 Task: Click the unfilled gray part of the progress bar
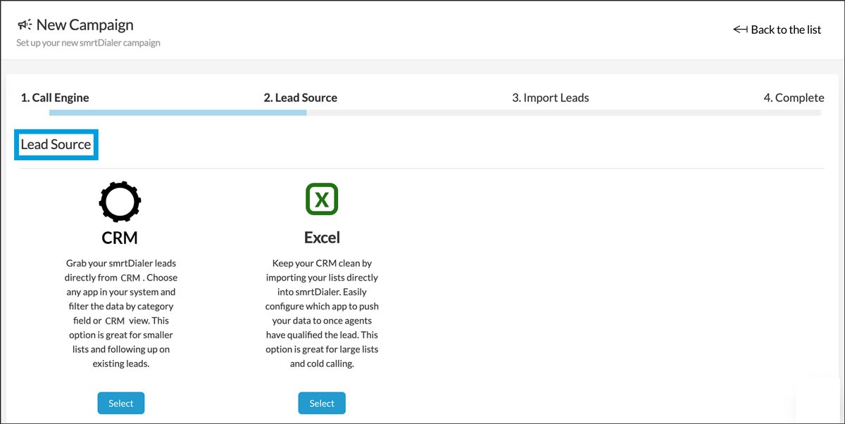point(563,113)
